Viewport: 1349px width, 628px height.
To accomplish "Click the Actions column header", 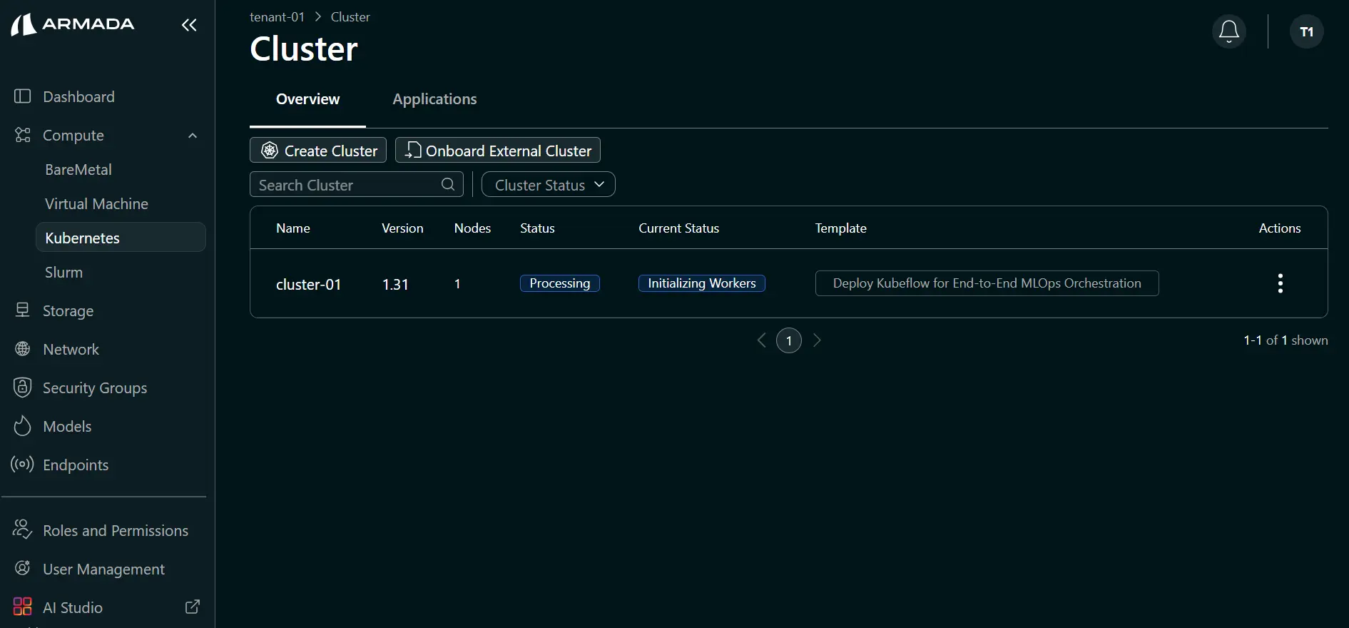I will point(1280,228).
